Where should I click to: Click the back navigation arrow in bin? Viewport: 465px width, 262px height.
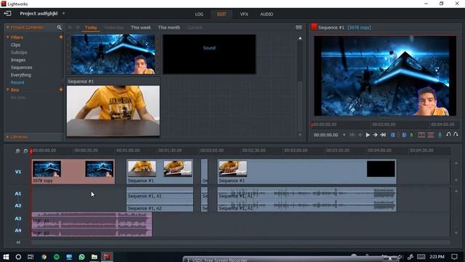click(x=70, y=28)
